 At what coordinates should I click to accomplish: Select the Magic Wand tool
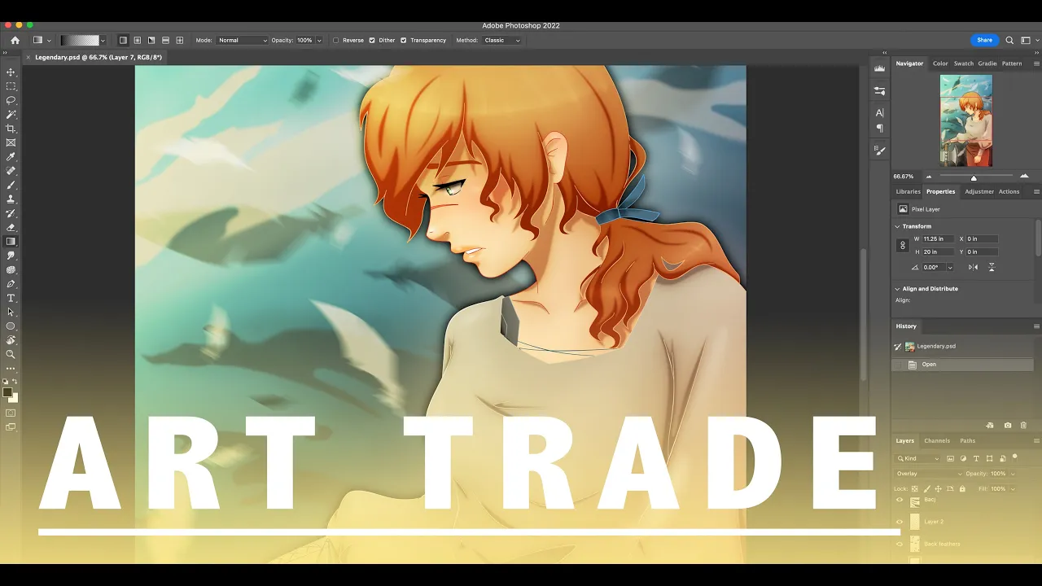[11, 115]
